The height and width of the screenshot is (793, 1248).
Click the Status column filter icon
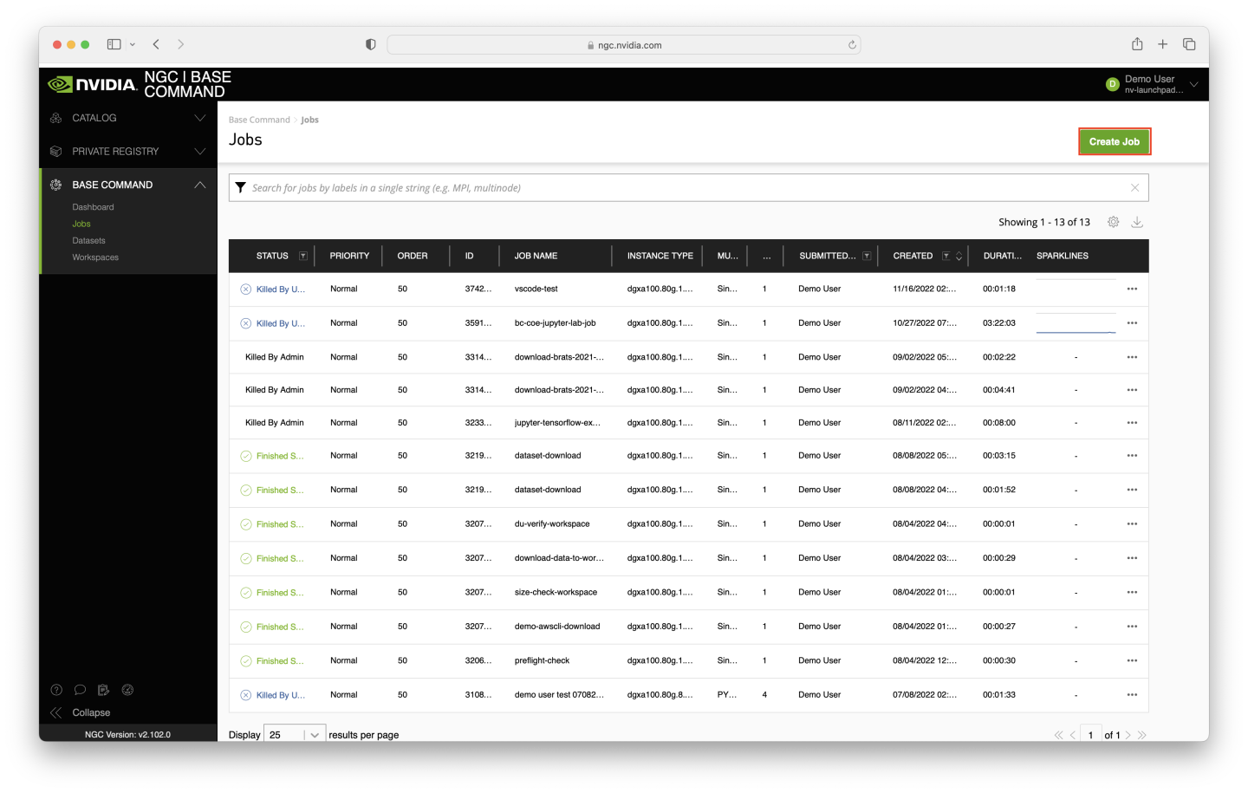pos(303,256)
